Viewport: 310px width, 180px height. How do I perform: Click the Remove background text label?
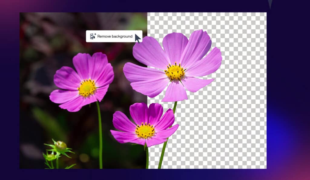coord(115,36)
